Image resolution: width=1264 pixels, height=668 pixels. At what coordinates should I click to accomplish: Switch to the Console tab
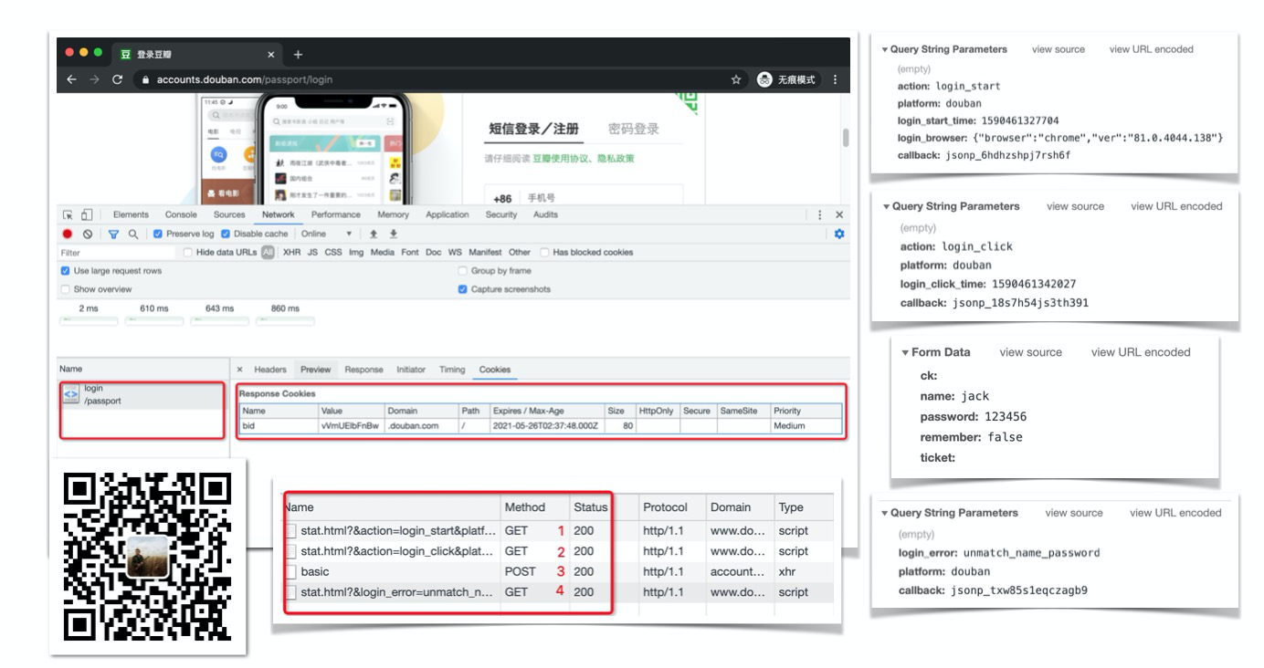[180, 214]
